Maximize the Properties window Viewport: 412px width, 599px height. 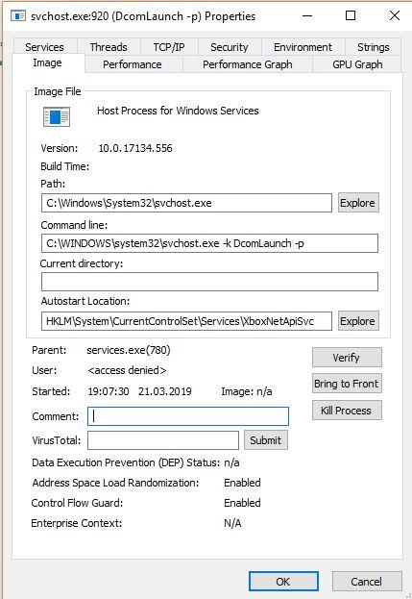point(351,16)
